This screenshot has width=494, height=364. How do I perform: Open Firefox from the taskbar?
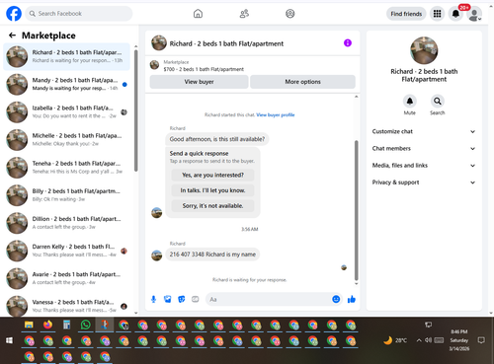coord(47,326)
